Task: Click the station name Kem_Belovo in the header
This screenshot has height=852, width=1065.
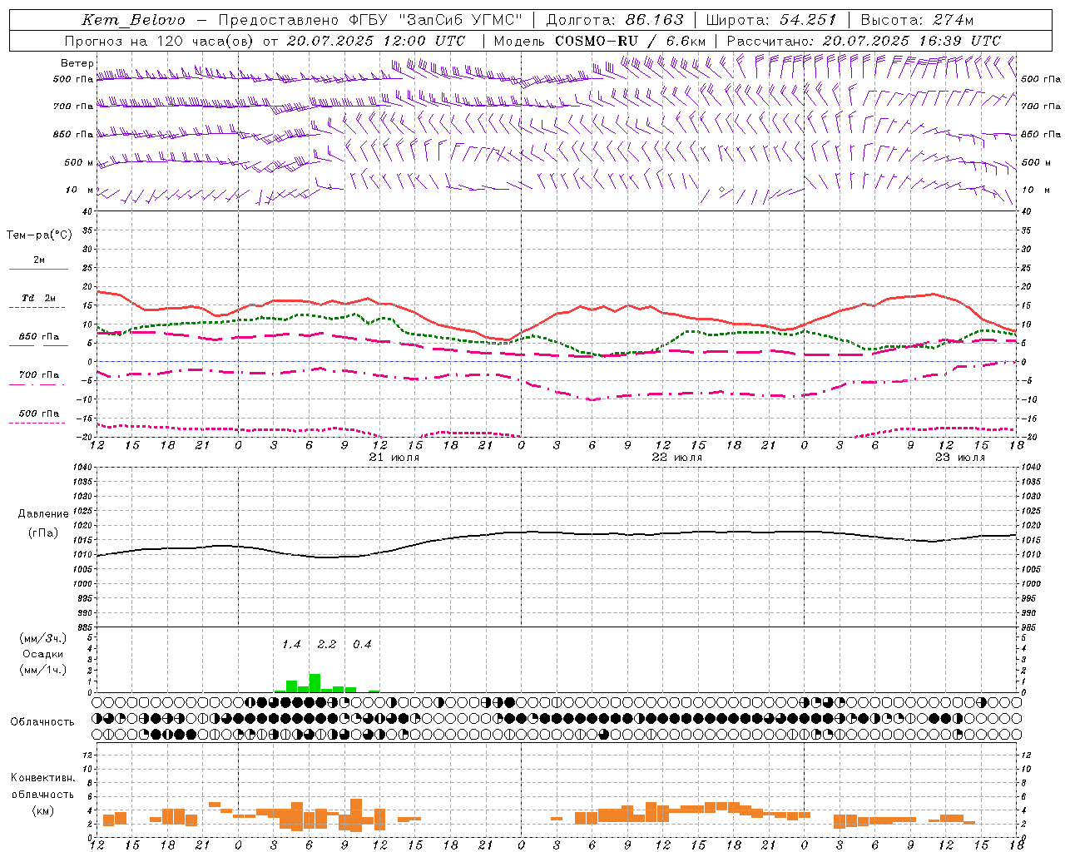Action: pos(134,20)
